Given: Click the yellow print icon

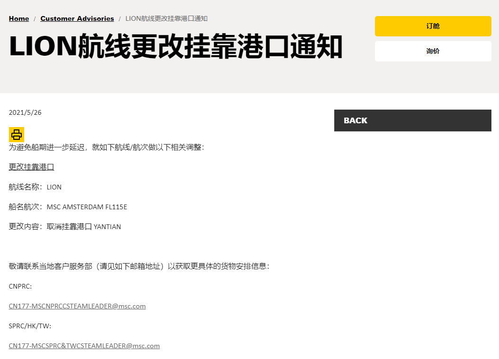Looking at the screenshot, I should 16,135.
